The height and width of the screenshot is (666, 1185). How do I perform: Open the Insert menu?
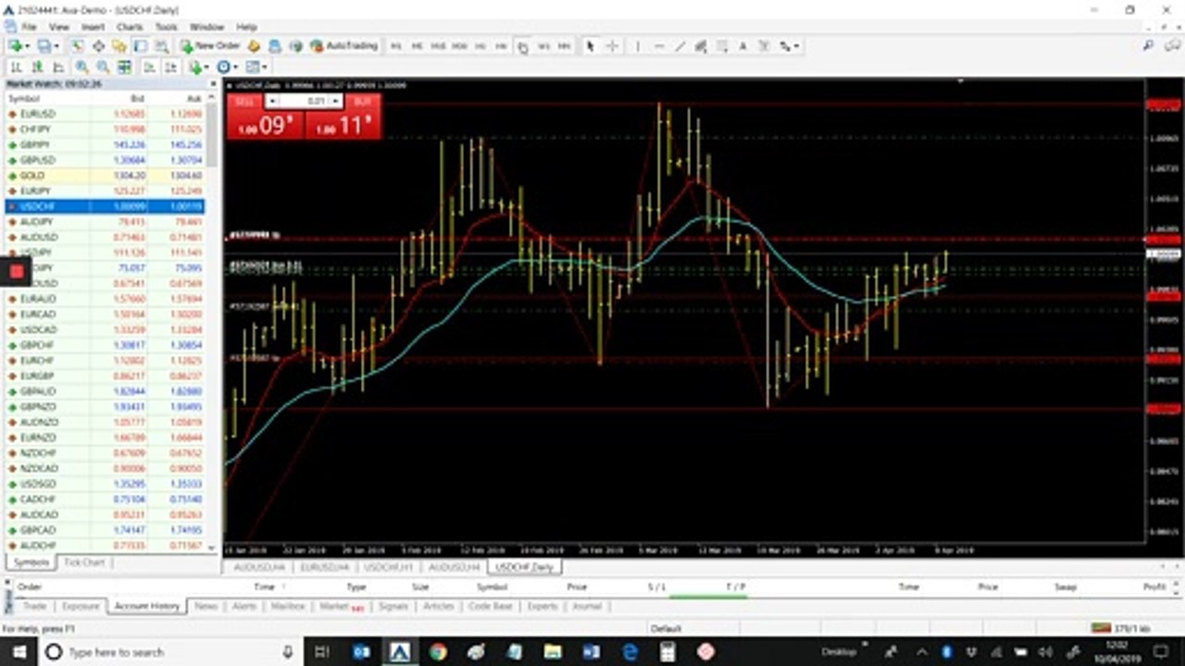pyautogui.click(x=93, y=27)
